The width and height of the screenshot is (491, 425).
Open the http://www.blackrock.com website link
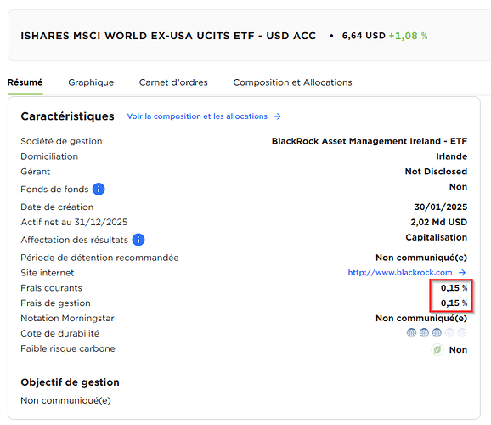400,273
